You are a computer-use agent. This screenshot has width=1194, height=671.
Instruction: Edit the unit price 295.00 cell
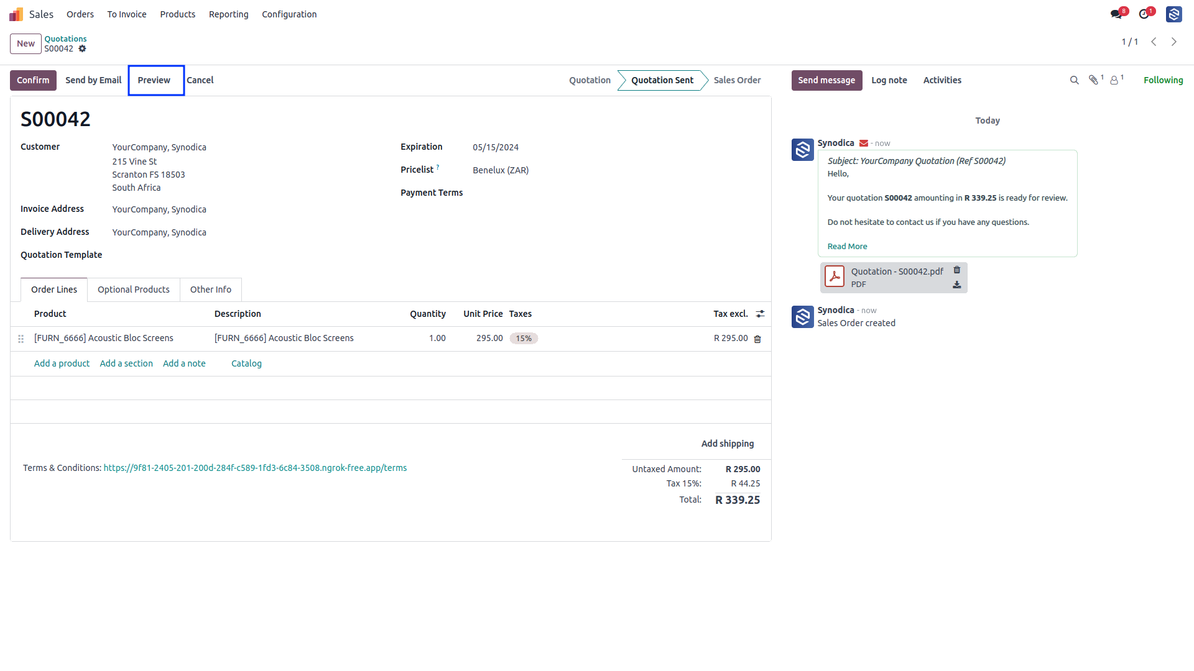point(489,338)
